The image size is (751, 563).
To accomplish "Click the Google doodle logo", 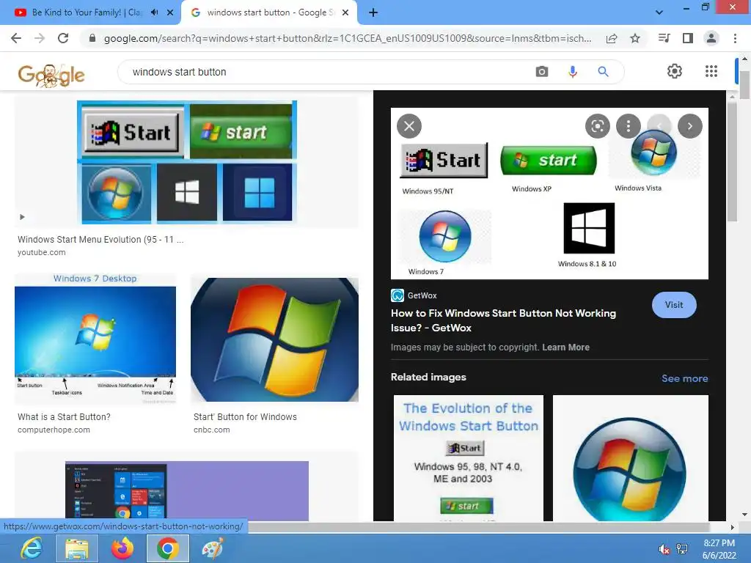I will tap(51, 76).
